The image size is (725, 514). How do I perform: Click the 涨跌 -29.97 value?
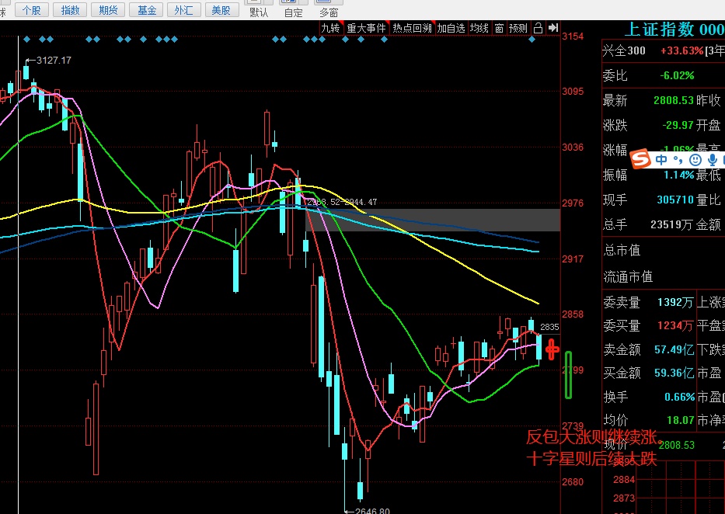coord(678,125)
